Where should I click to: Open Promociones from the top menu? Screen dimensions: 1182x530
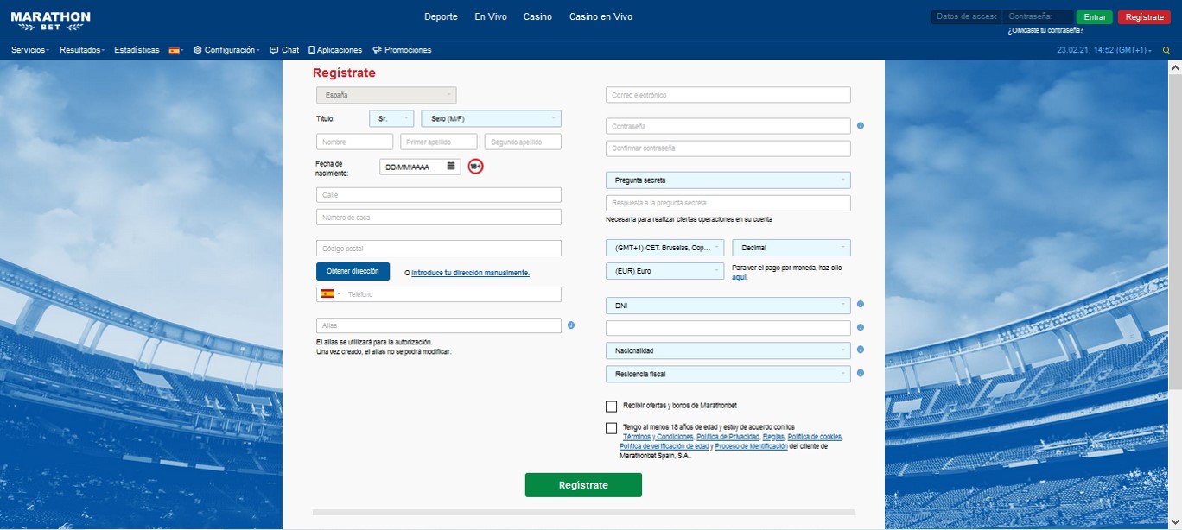[x=402, y=50]
